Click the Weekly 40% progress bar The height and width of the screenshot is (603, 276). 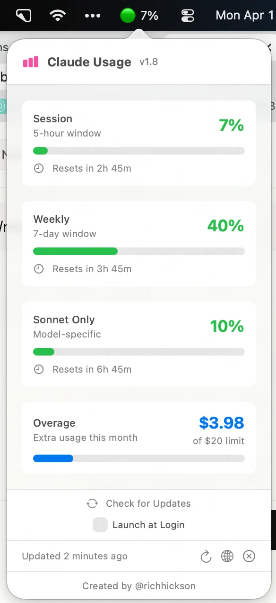pyautogui.click(x=139, y=251)
